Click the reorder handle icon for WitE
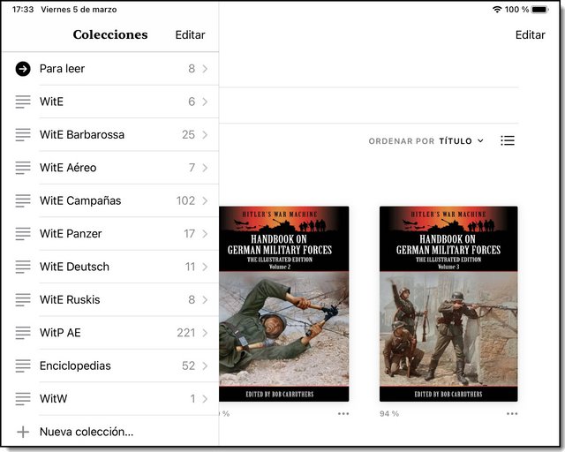The width and height of the screenshot is (565, 452). [x=23, y=102]
